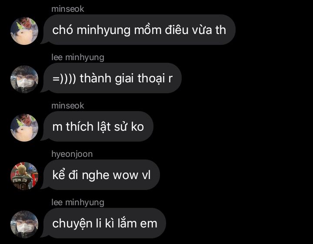Tap lee minhyung's avatar beside 'thành giai thoại r'

pyautogui.click(x=24, y=79)
